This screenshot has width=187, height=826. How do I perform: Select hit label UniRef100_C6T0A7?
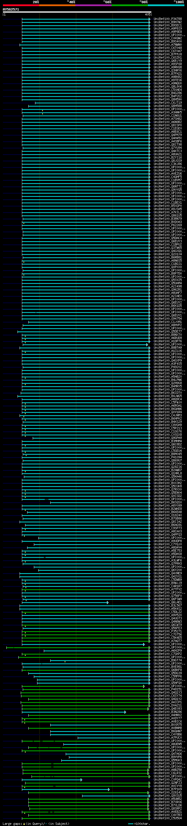(168, 51)
